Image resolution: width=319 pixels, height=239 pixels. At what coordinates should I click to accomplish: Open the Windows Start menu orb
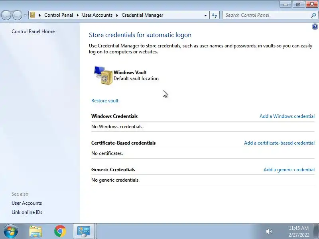point(10,231)
